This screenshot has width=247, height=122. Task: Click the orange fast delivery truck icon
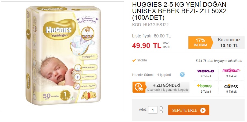point(139,87)
